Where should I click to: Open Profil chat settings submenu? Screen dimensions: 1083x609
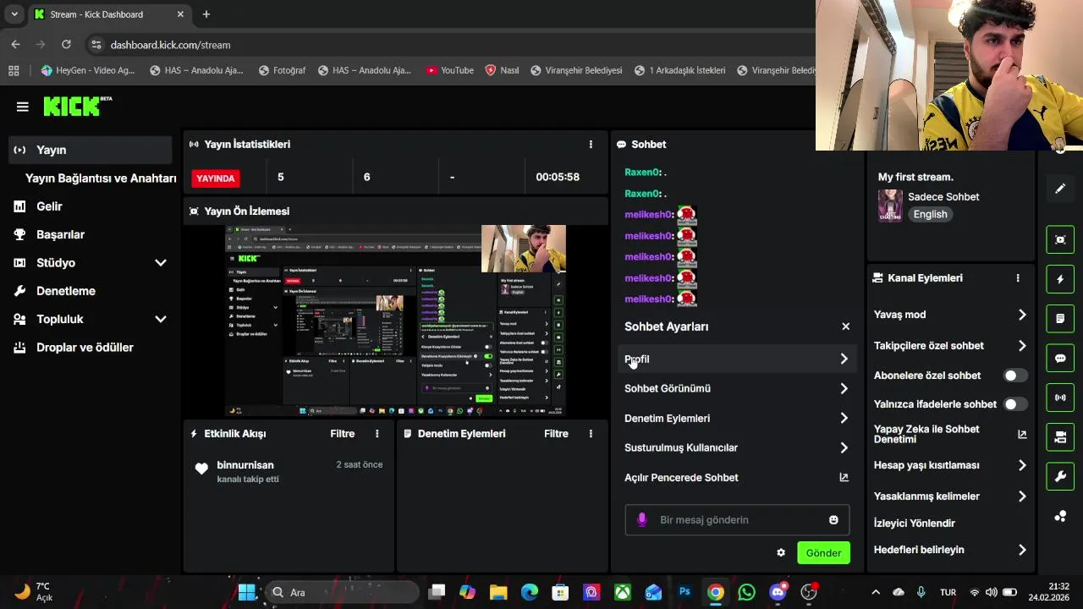pos(736,359)
